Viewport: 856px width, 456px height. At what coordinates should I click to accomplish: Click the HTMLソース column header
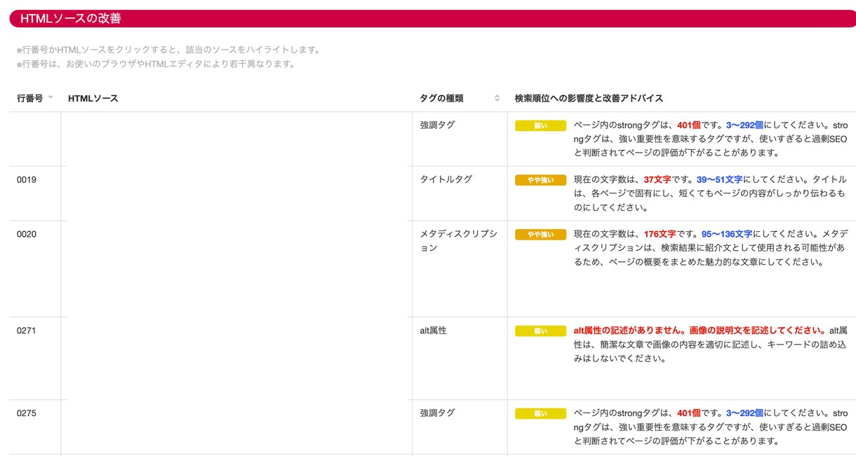click(93, 98)
